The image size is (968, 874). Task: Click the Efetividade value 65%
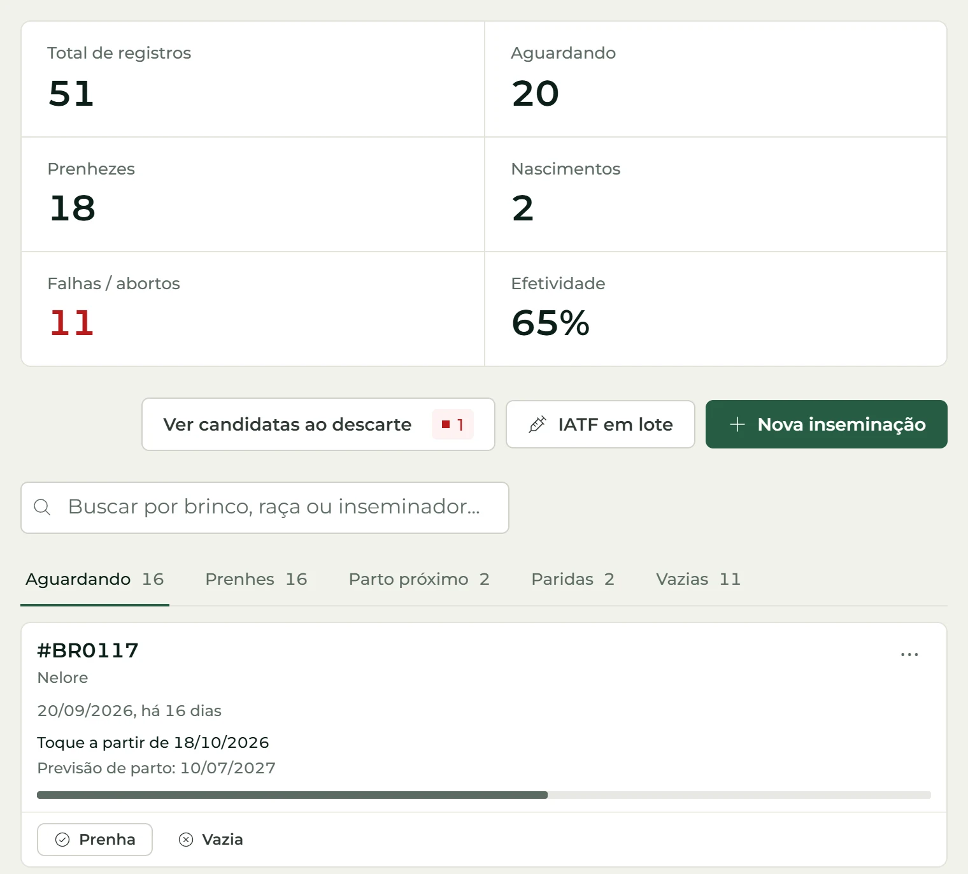[551, 323]
